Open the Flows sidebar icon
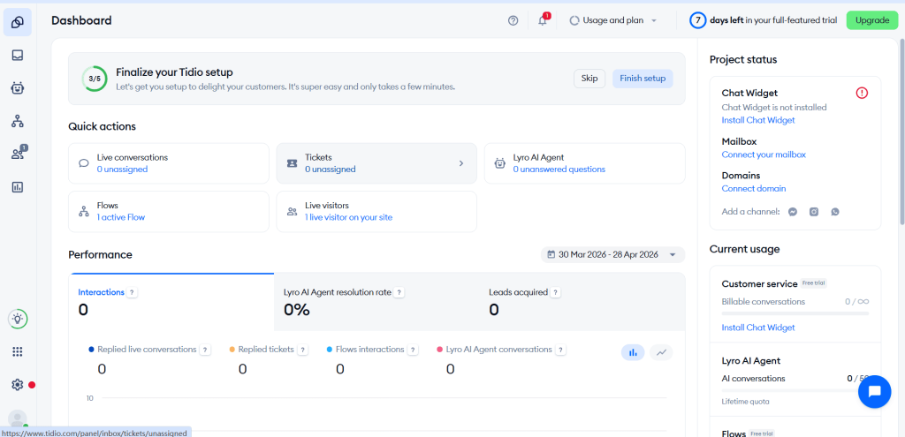The image size is (905, 437). point(18,121)
